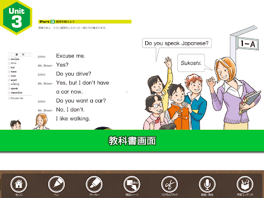Screen dimensions: 264x198
Task: Click the green 教科書画面 banner
Action: [132, 141]
